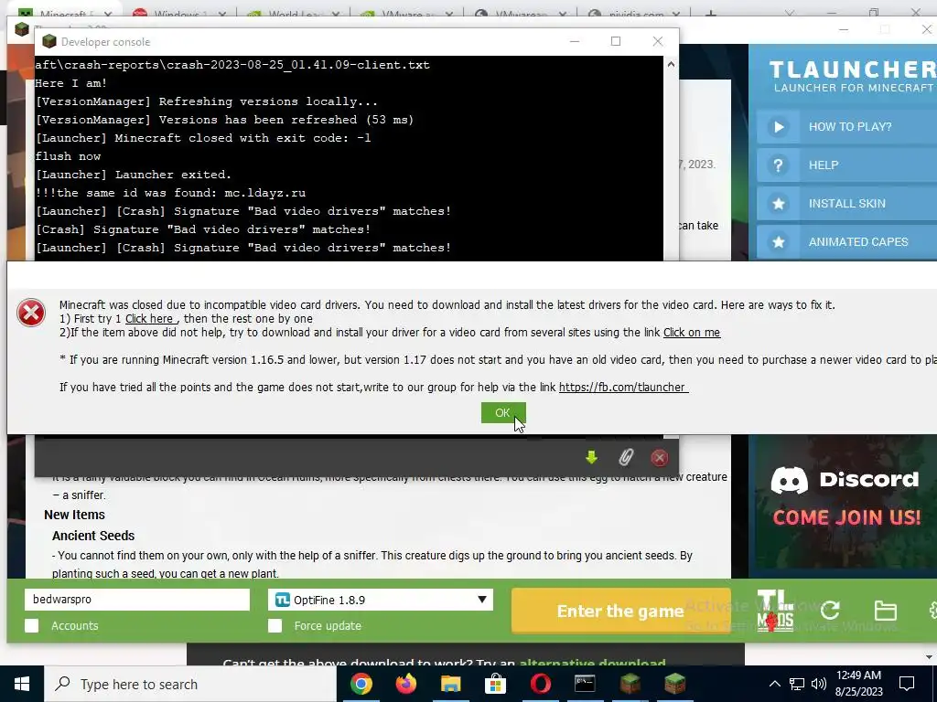Click the Developer console title cube icon

(49, 41)
